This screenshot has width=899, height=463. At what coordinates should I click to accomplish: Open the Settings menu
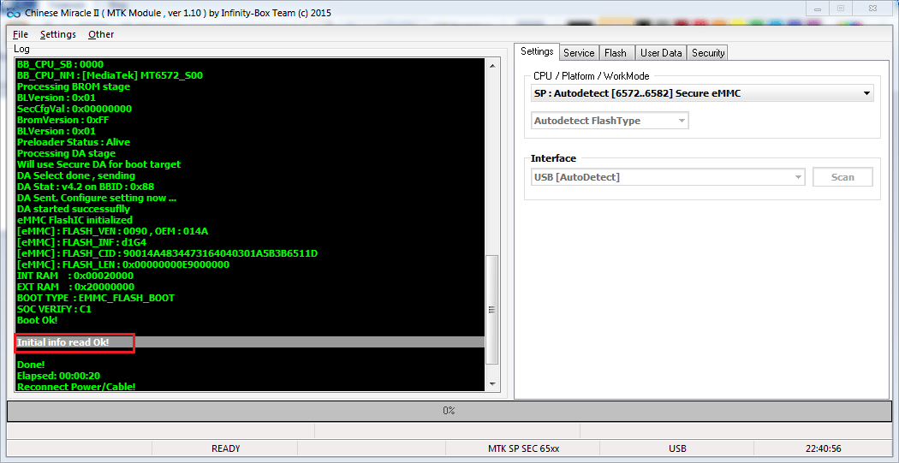(58, 34)
